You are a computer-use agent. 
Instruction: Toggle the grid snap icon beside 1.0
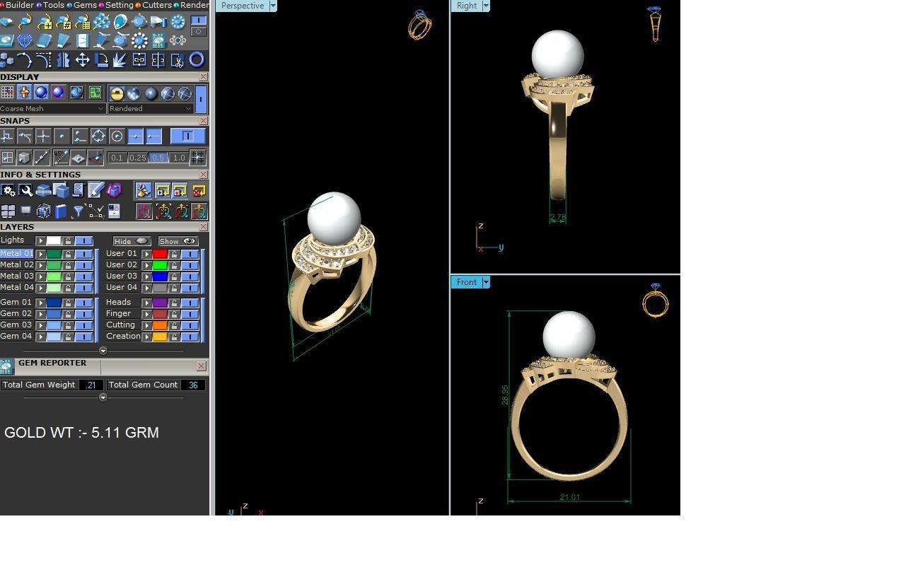197,157
